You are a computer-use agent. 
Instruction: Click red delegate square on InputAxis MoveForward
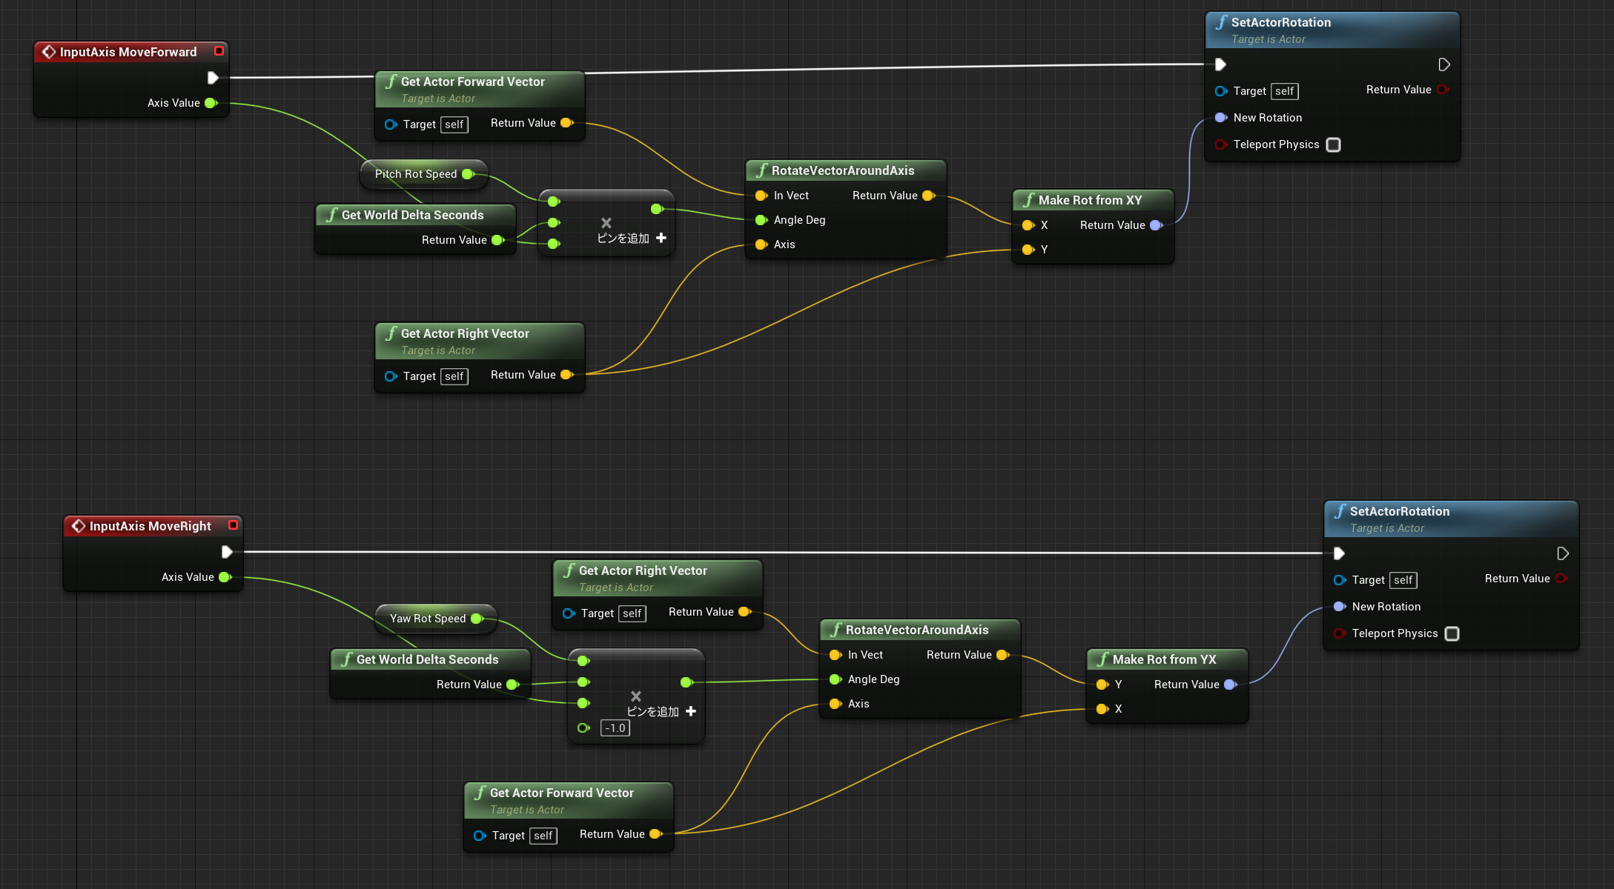[x=219, y=51]
